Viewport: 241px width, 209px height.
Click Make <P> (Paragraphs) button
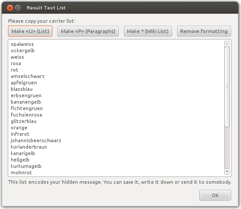click(x=88, y=31)
